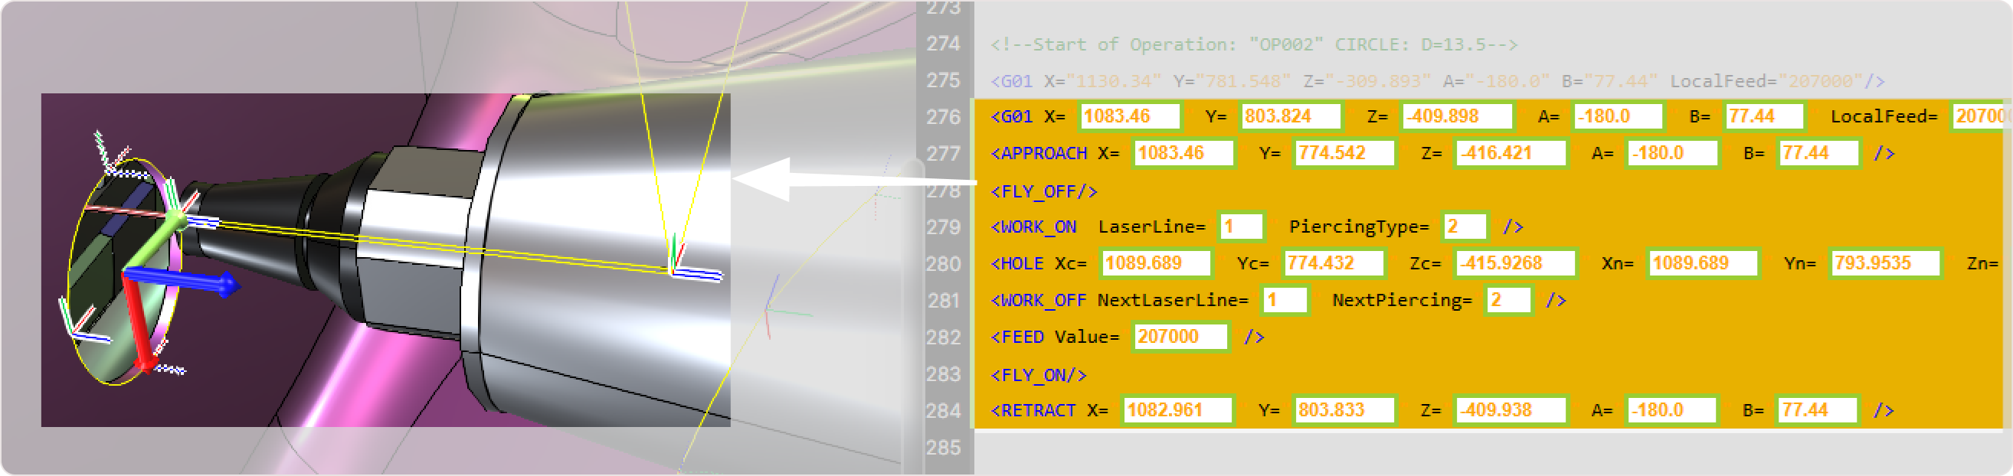Click the FLY_OFF tag line
Image resolution: width=2013 pixels, height=476 pixels.
click(x=1043, y=191)
